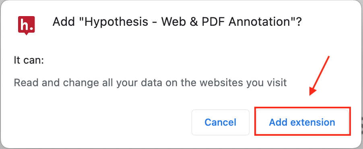Click "Read and change" permission wording
363x149 pixels.
[51, 83]
